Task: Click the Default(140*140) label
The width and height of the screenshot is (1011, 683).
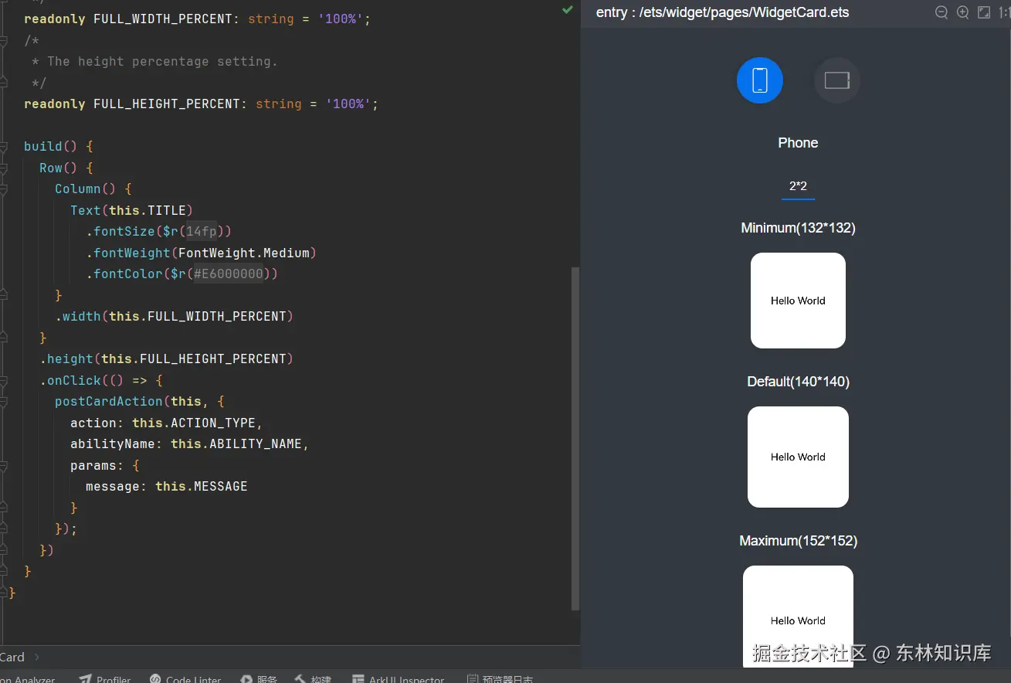Action: [798, 382]
